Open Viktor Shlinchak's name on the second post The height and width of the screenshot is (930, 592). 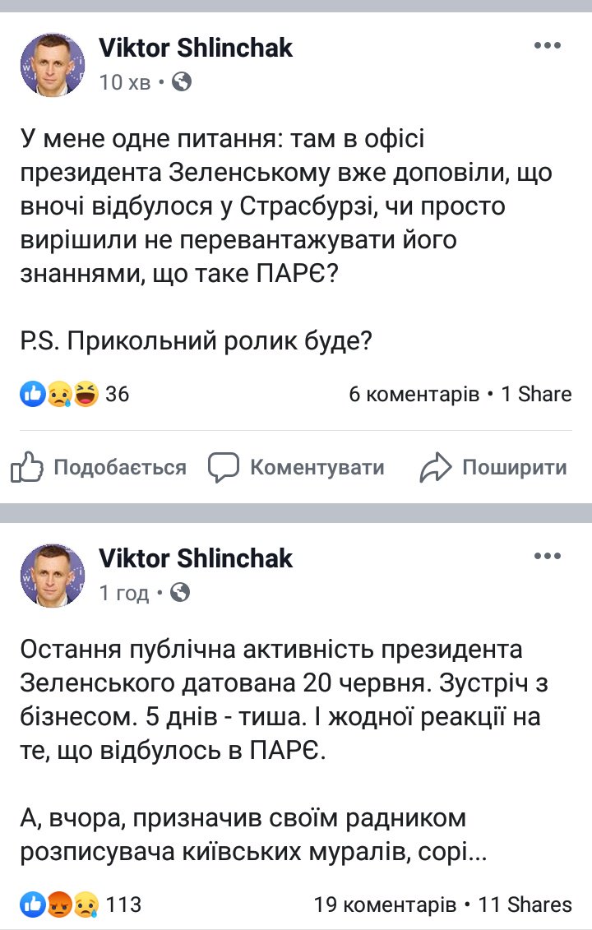click(196, 558)
